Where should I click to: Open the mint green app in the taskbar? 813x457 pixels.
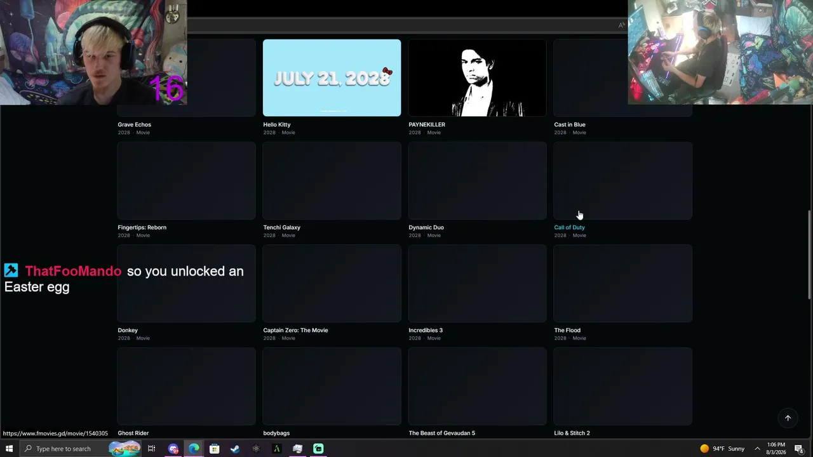(318, 449)
